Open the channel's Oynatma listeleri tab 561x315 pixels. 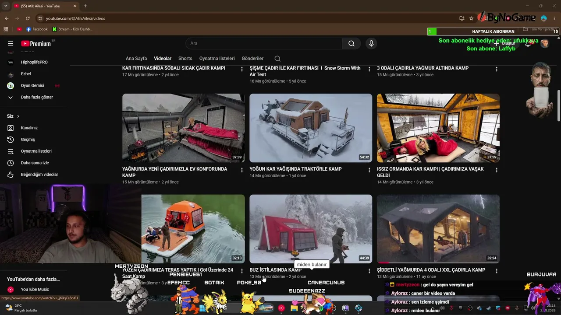point(217,59)
